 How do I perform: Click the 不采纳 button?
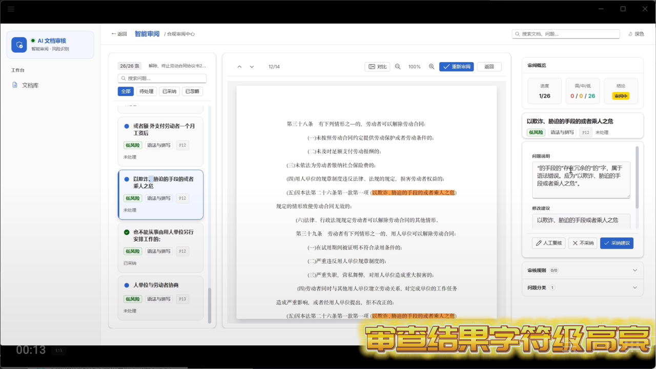(583, 243)
